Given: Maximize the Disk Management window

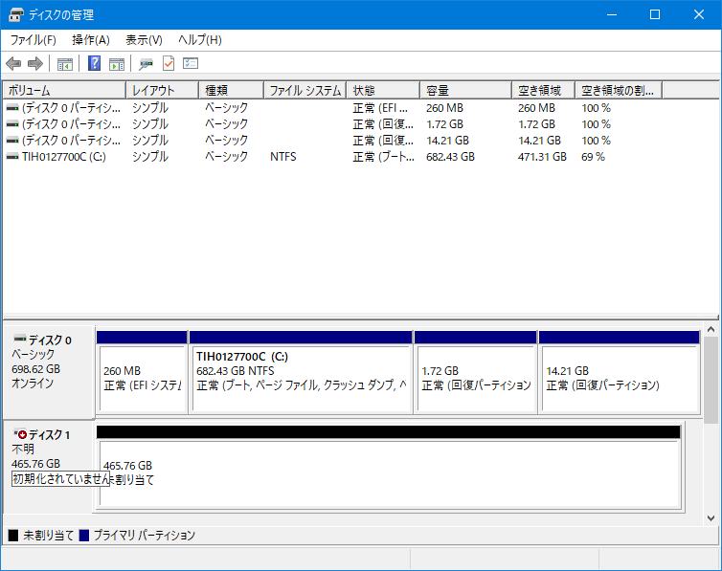Looking at the screenshot, I should pyautogui.click(x=655, y=14).
